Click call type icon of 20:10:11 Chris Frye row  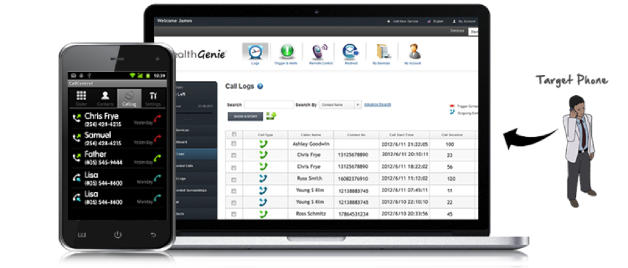point(263,155)
